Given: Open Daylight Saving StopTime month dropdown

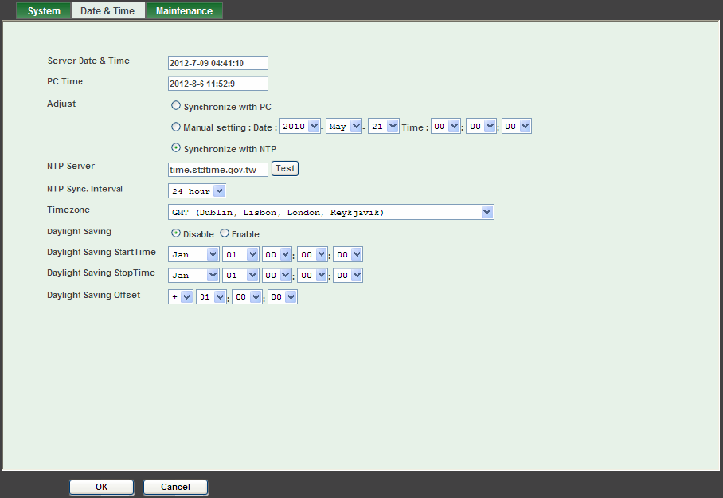Looking at the screenshot, I should pyautogui.click(x=193, y=275).
